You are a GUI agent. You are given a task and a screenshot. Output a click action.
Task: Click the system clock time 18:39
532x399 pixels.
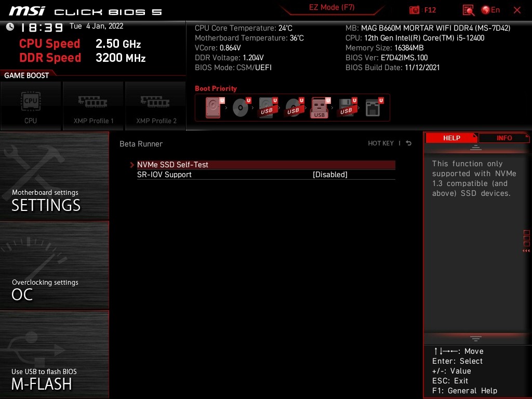pyautogui.click(x=42, y=28)
